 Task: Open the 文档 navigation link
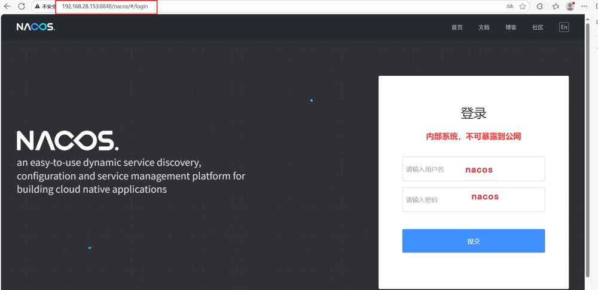point(484,27)
